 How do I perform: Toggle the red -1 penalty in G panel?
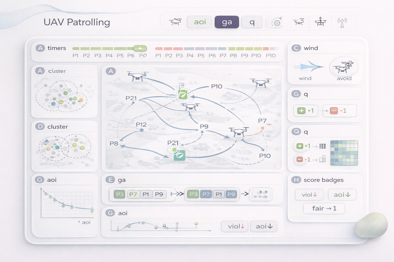tap(339, 111)
